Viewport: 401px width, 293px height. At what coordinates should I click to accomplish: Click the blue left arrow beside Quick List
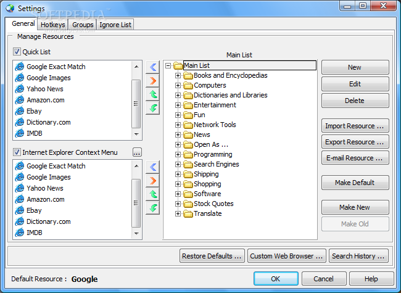pyautogui.click(x=152, y=67)
